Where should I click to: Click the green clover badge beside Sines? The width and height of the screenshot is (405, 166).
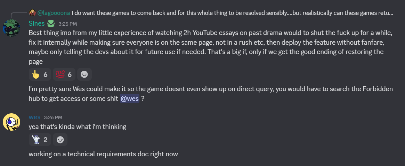[51, 24]
